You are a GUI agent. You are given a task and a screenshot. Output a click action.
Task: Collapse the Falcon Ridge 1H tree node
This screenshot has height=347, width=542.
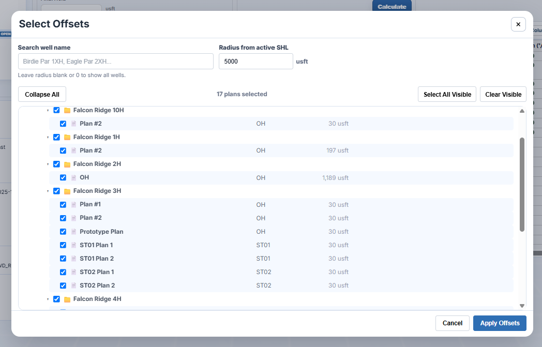[x=48, y=138]
